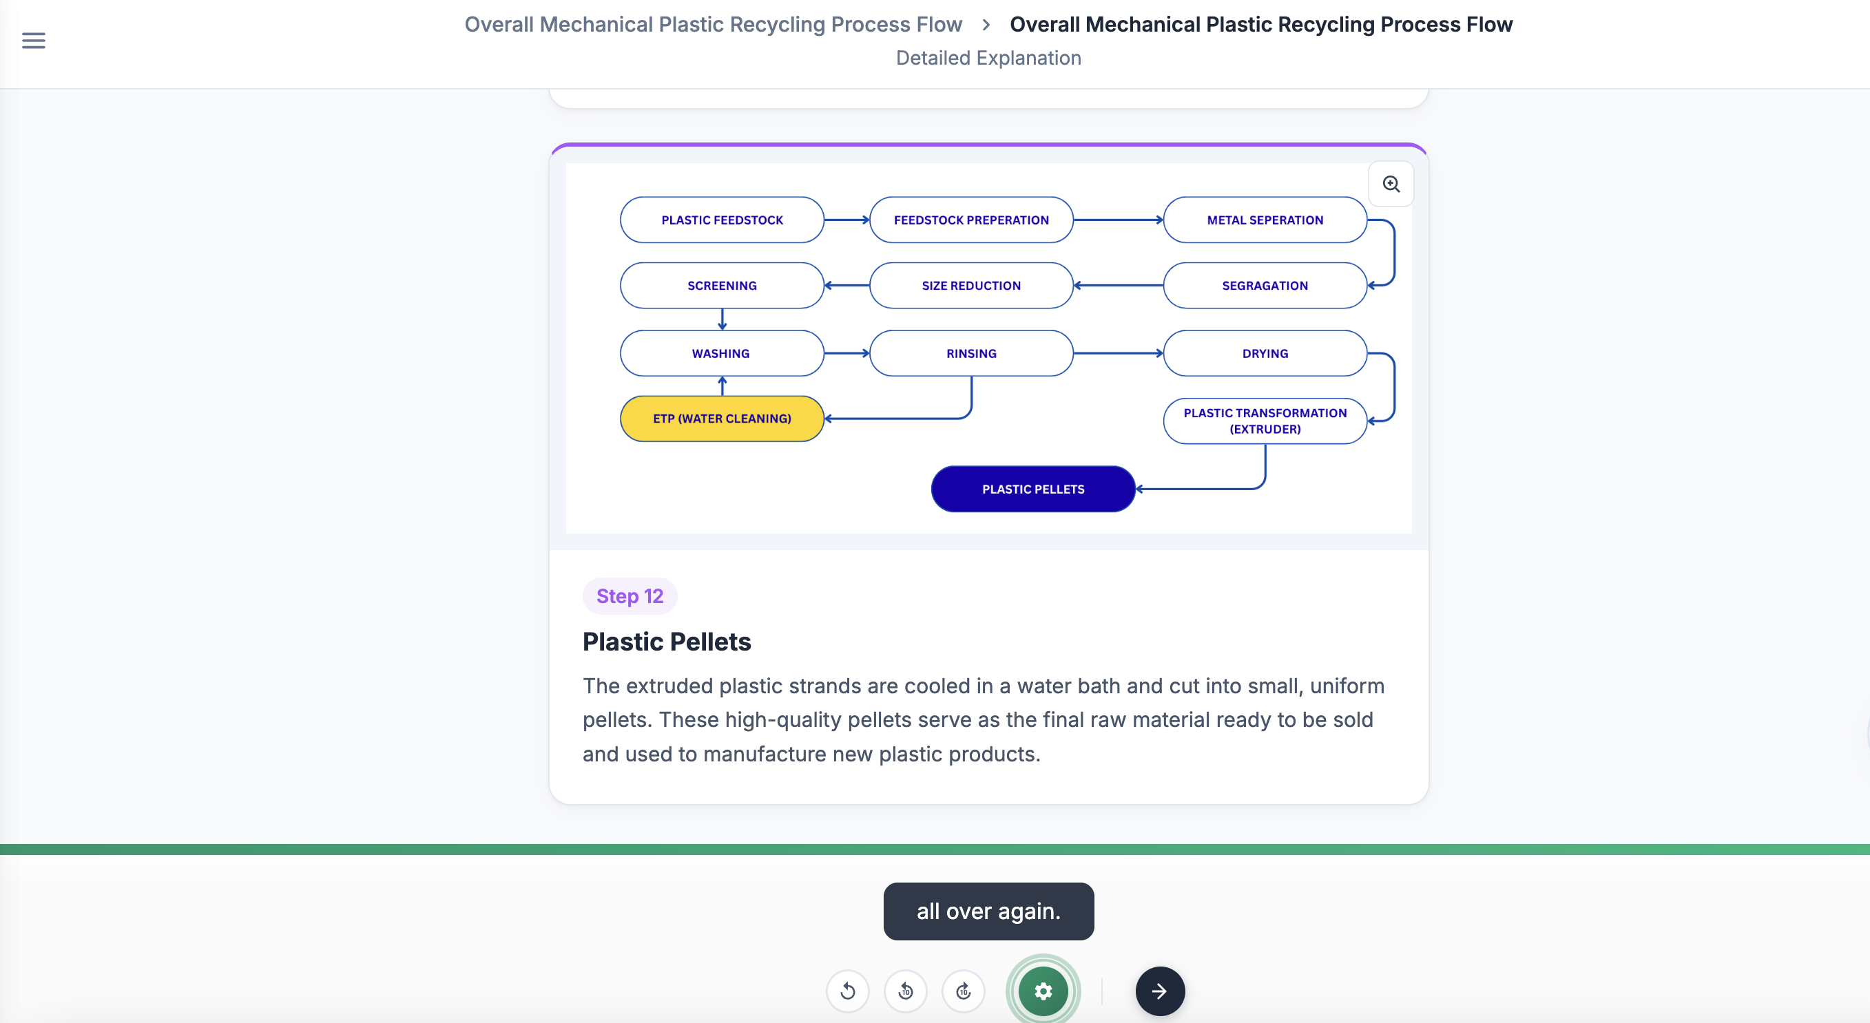The width and height of the screenshot is (1870, 1023).
Task: Select the Plastic Feedstock node
Action: pos(722,220)
